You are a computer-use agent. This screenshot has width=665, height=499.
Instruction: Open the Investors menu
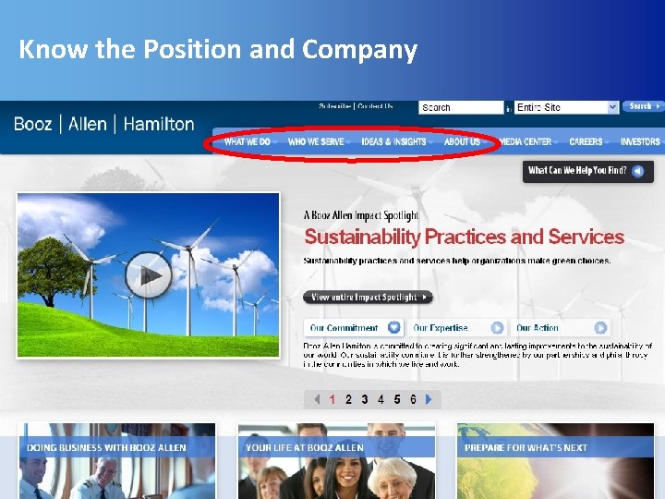(x=640, y=141)
